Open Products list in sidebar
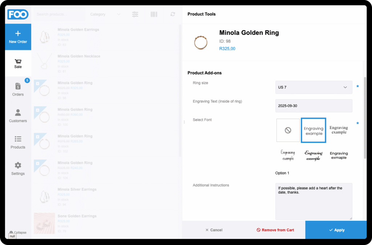Viewport: 372px width, 245px height. [18, 142]
